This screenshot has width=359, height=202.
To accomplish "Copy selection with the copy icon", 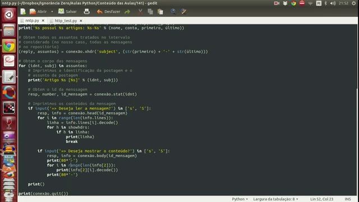I will [x=150, y=11].
